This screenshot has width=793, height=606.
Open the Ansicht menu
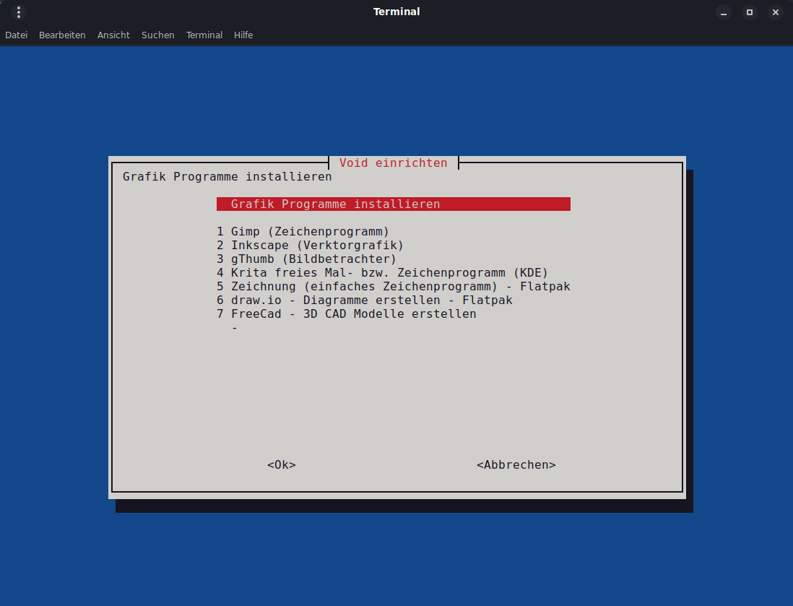pyautogui.click(x=113, y=35)
